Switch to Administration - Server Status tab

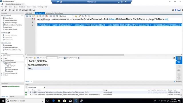pyautogui.click(x=54, y=13)
